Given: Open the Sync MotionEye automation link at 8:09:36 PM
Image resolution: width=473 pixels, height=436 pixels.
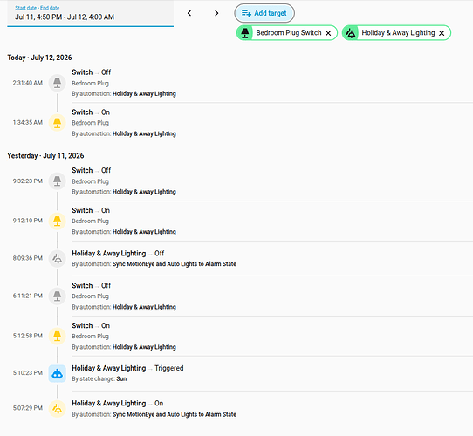Looking at the screenshot, I should coord(175,264).
